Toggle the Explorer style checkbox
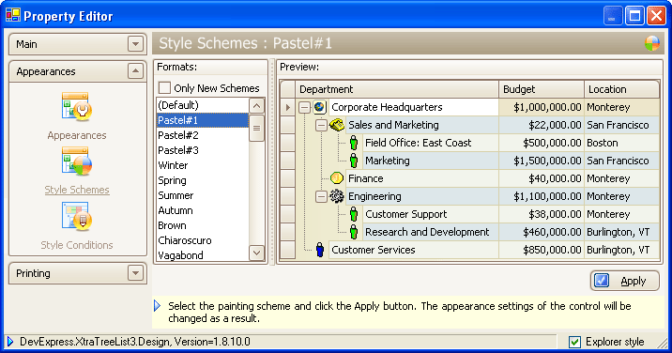 574,342
